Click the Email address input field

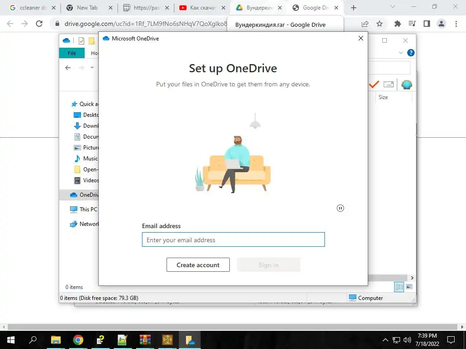233,239
